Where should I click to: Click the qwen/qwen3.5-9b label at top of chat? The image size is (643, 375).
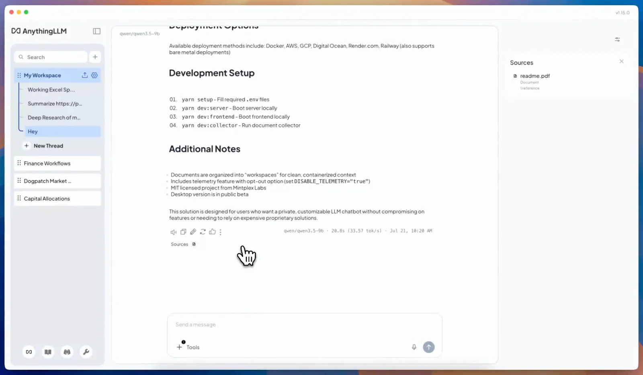tap(139, 34)
